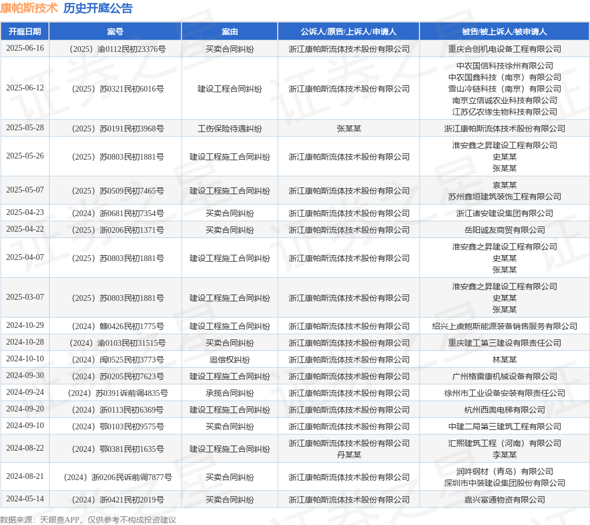Screen dimensions: 590x525
Task: Click defendant 绍兴上虞鲍斯能源装备销售服务有限公司
Action: pos(505,326)
